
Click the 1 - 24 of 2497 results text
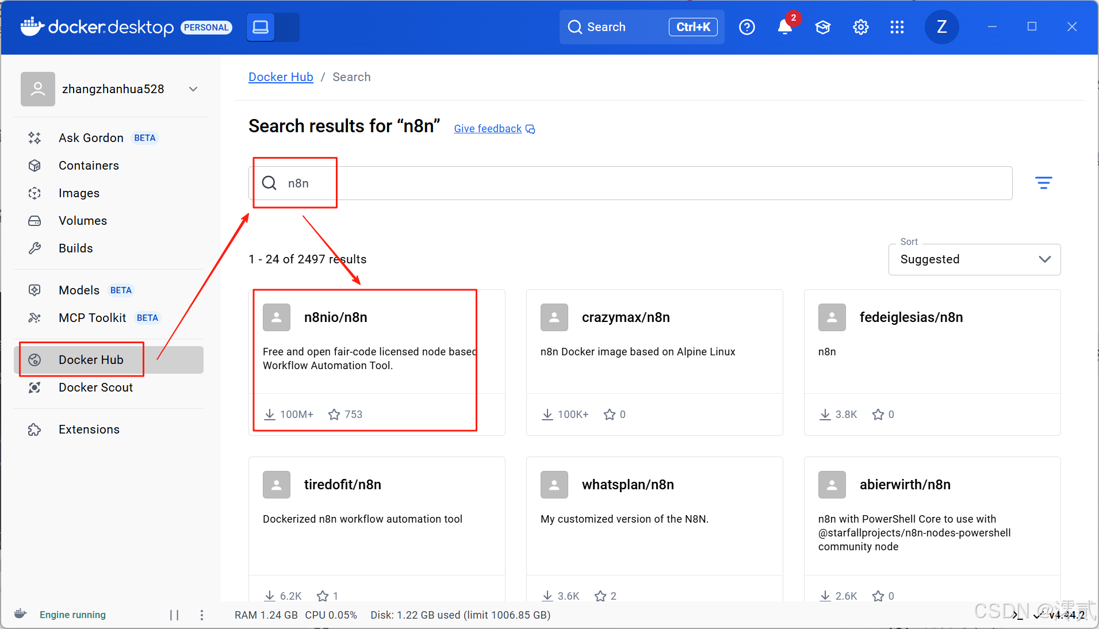click(x=308, y=259)
